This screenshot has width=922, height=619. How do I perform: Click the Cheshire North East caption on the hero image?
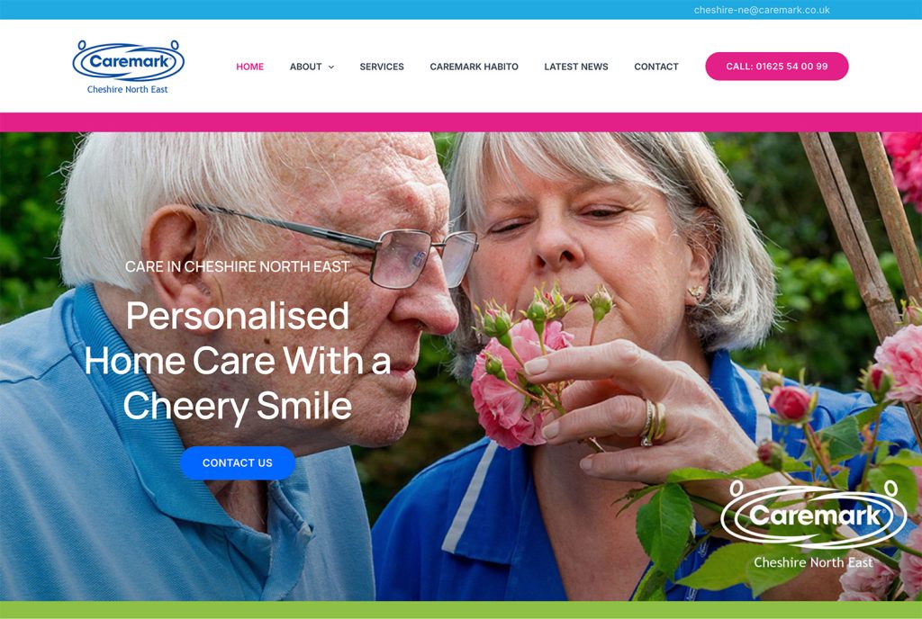[x=813, y=562]
